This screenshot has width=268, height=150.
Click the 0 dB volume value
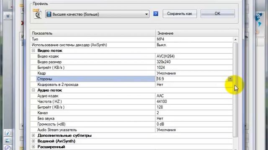[160, 124]
